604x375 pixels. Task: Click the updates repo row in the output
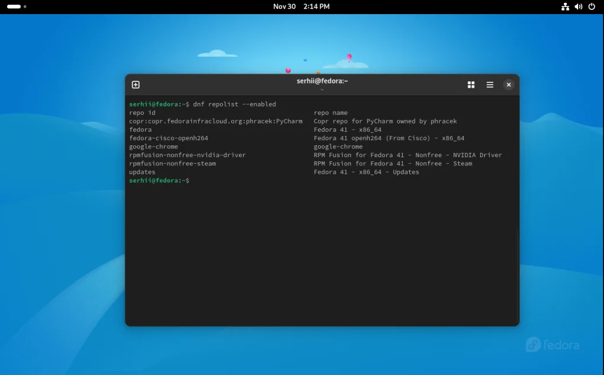click(142, 172)
